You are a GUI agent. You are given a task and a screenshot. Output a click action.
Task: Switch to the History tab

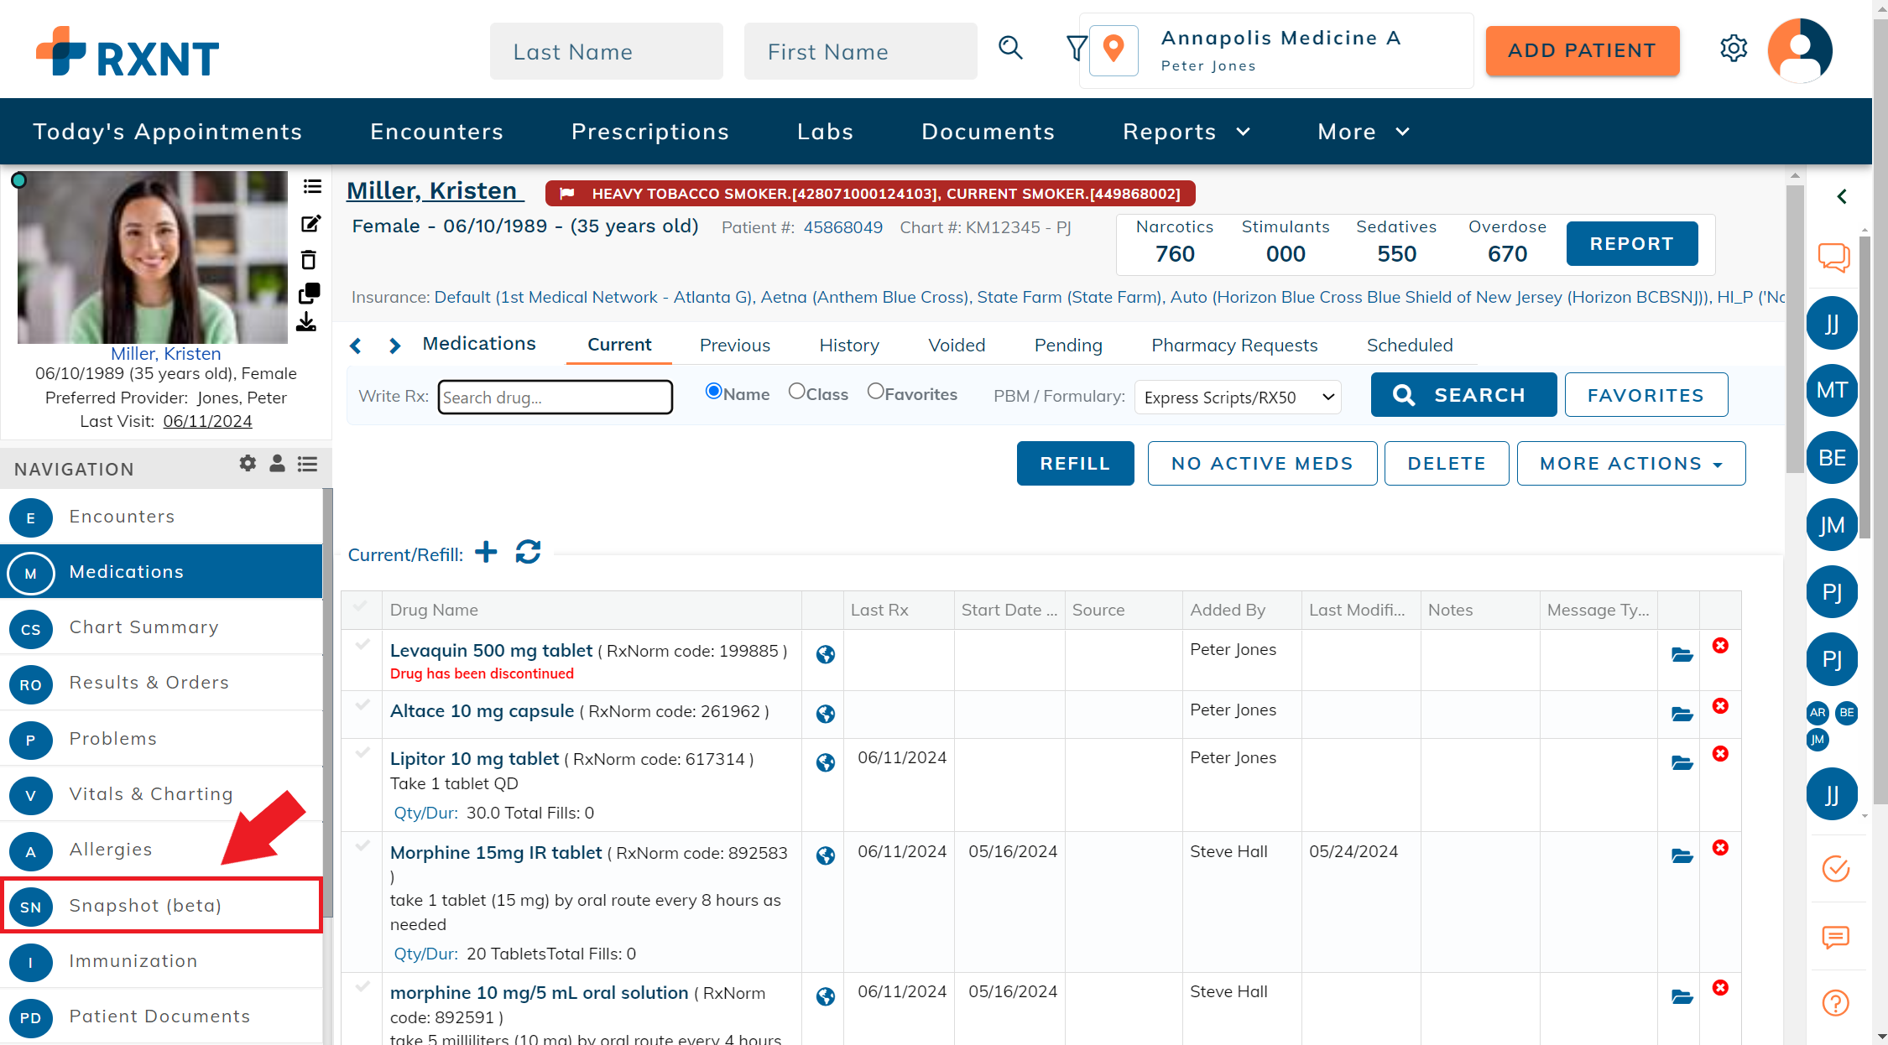[849, 346]
